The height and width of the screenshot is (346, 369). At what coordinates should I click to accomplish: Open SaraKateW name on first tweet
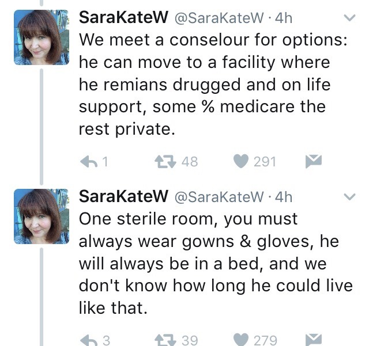(121, 18)
